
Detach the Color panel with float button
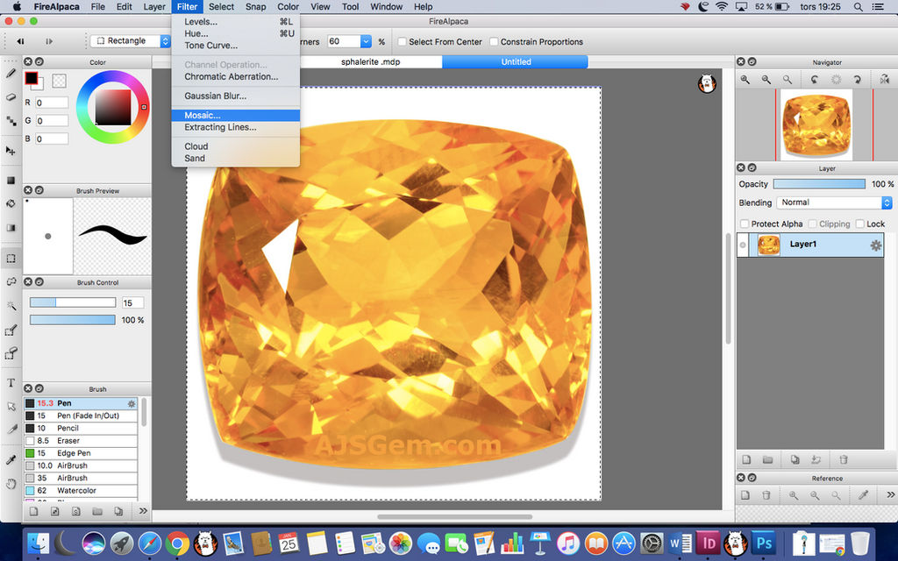[39, 61]
